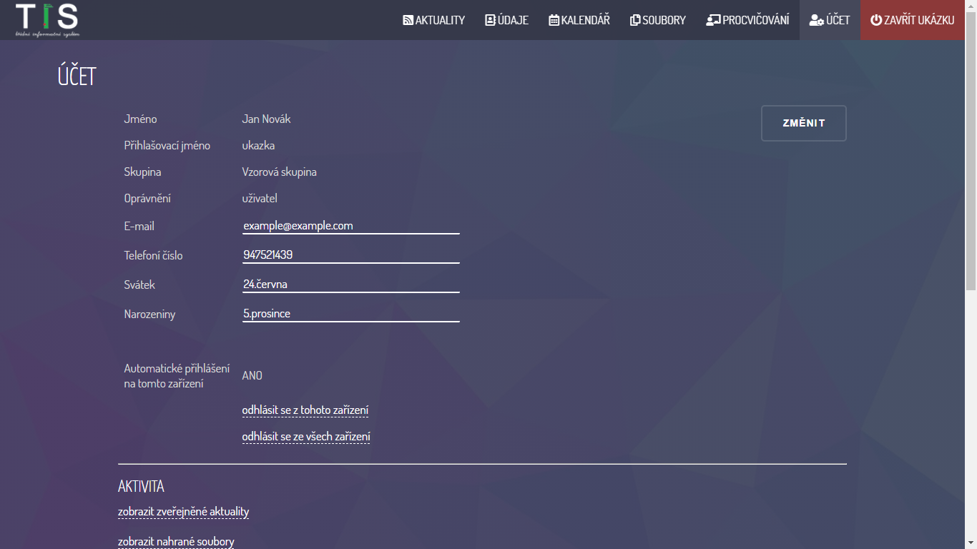Click the vertical scrollbar thumb
The width and height of the screenshot is (977, 549).
point(971,150)
